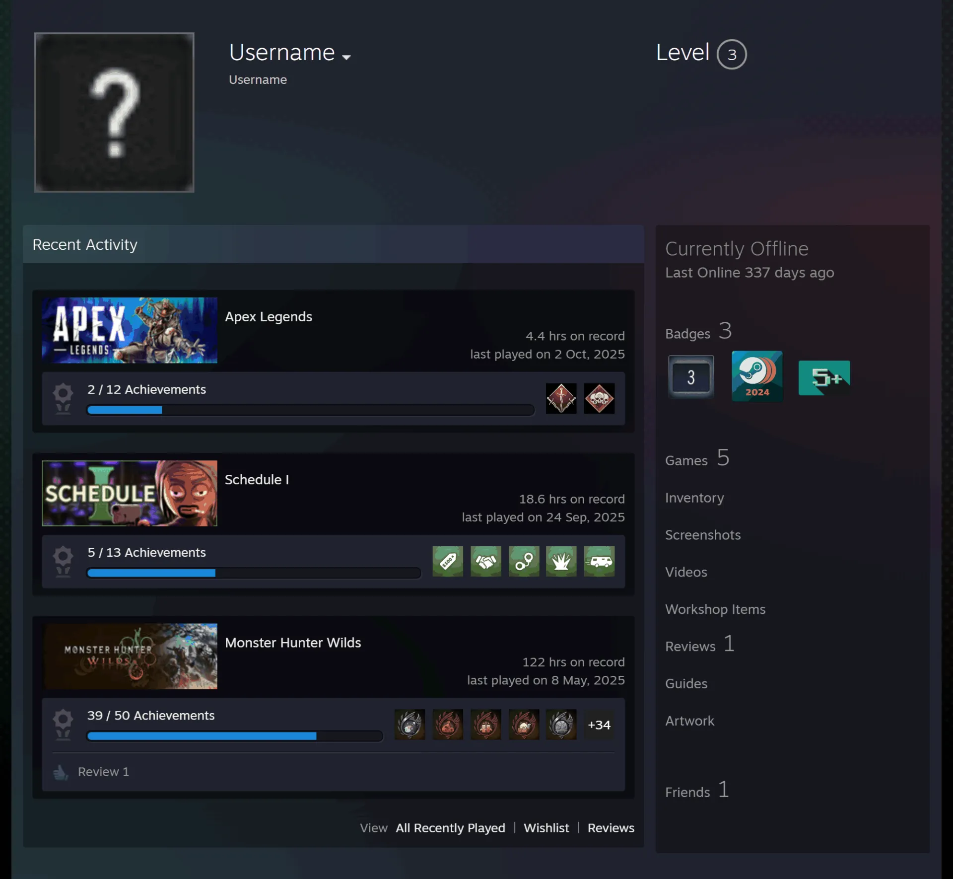Open the Games 5 sidebar link
Image resolution: width=953 pixels, height=879 pixels.
pyautogui.click(x=697, y=458)
